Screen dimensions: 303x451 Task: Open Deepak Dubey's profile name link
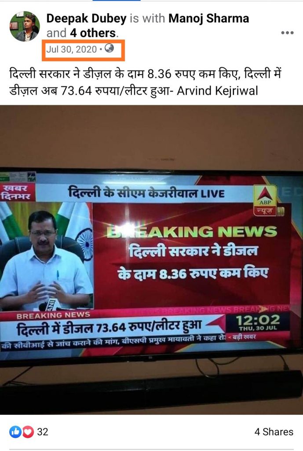[x=86, y=18]
